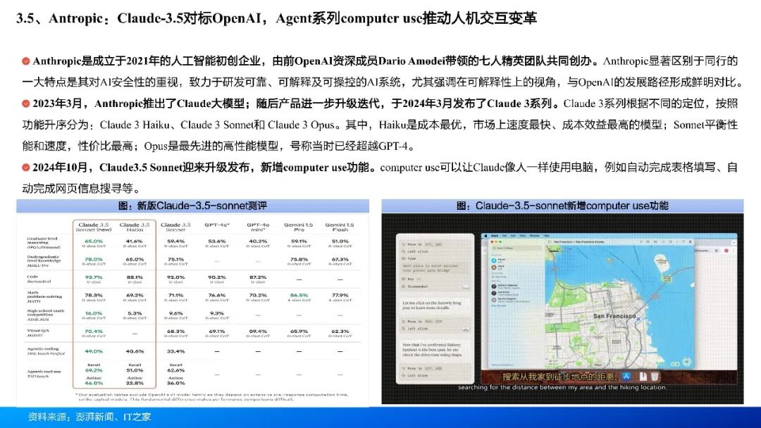Click '49.0%' agentic coding score
The height and width of the screenshot is (428, 761).
(x=94, y=351)
